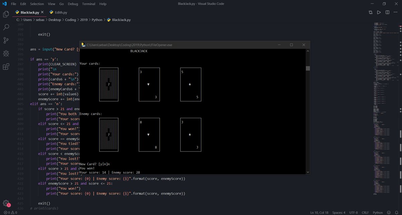Screen dimensions: 402x215
Task: Open the Explorer sidebar
Action: 6,14
